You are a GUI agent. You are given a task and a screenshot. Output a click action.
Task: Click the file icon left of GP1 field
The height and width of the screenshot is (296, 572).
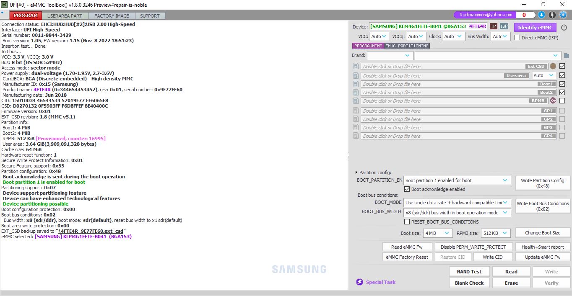(x=356, y=111)
